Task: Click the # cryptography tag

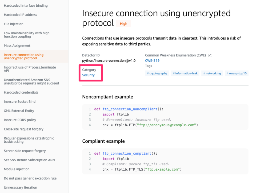Action: pos(157,73)
